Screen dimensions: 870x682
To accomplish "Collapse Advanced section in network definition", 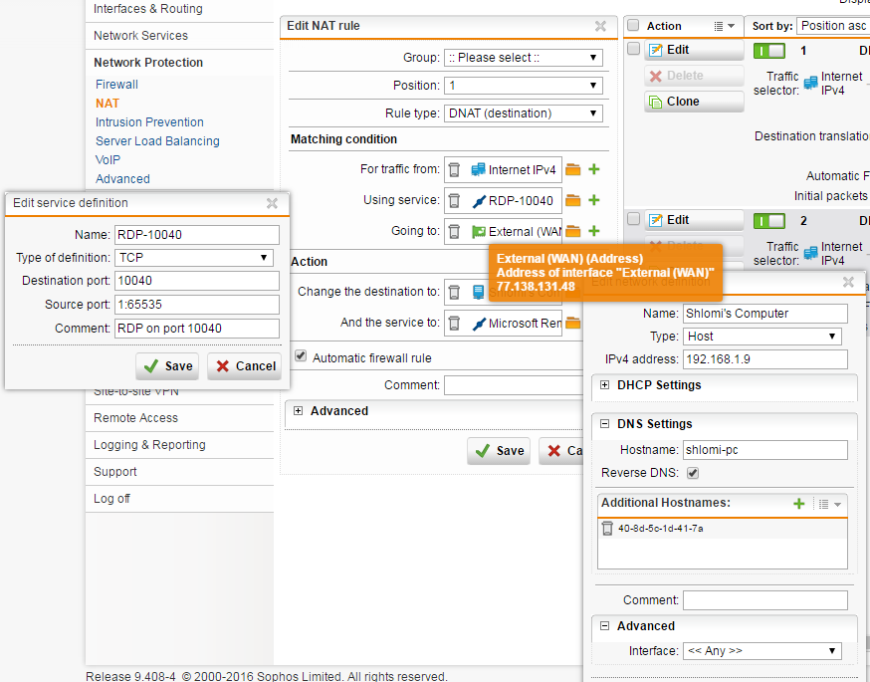I will point(605,626).
